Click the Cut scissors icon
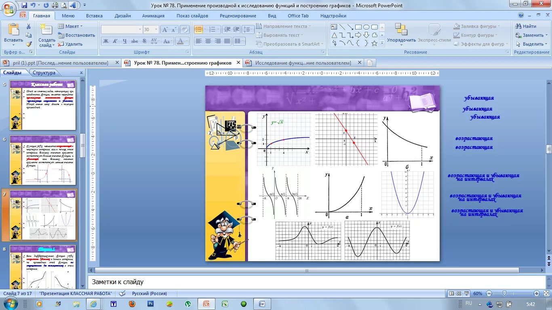The height and width of the screenshot is (310, 552). tap(29, 26)
